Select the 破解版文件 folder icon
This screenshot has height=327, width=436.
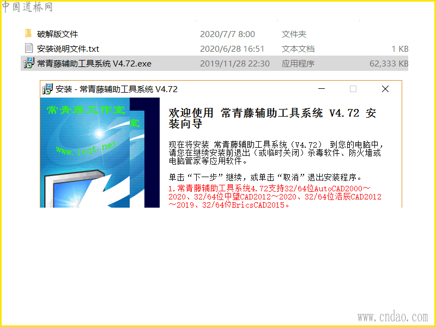coord(28,34)
